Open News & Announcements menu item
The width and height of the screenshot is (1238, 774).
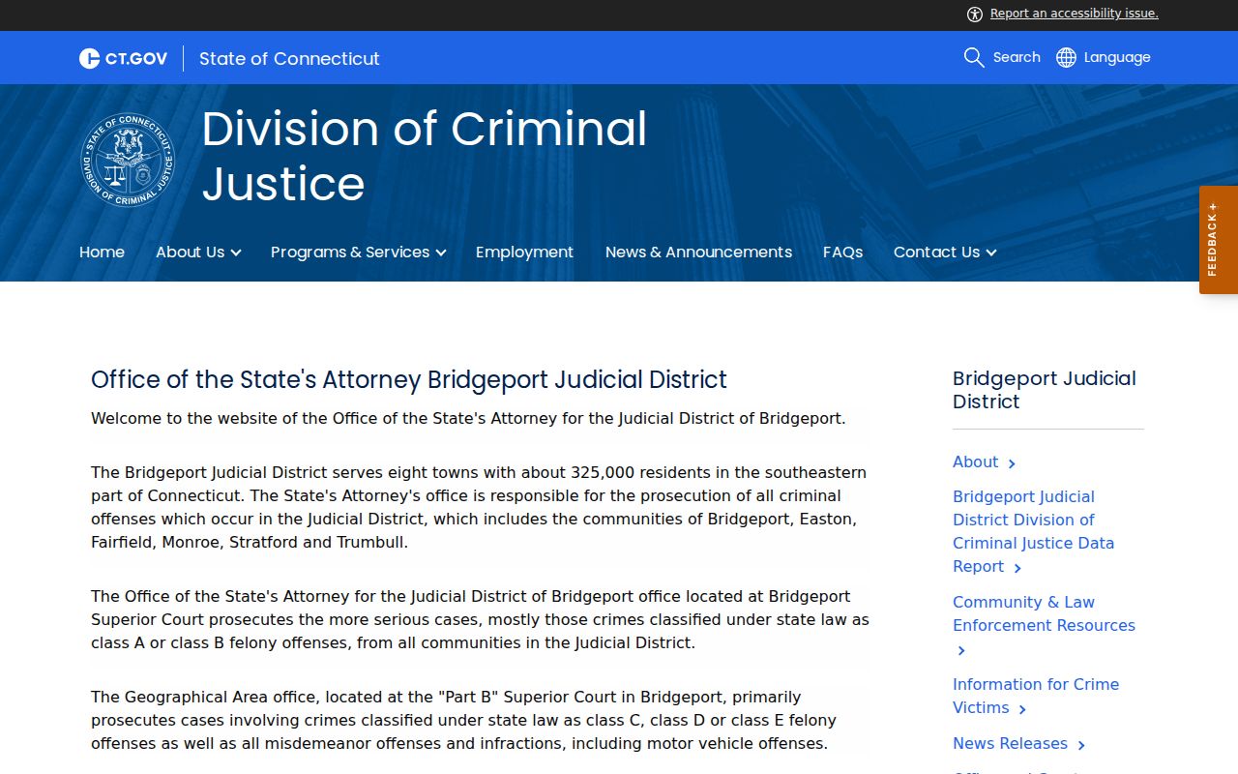(698, 252)
